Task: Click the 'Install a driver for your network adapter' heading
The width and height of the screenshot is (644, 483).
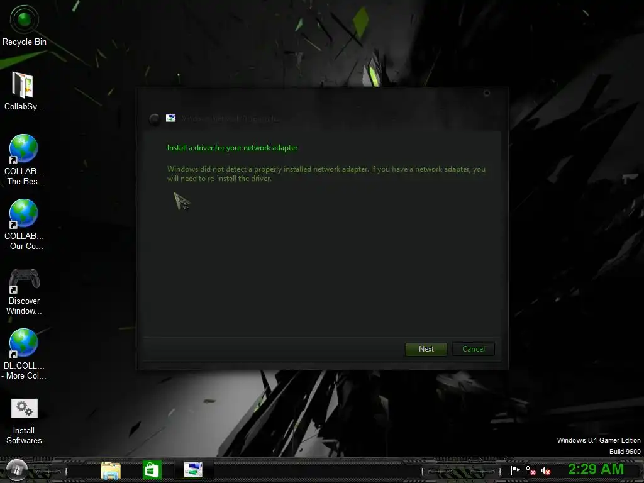Action: (233, 148)
